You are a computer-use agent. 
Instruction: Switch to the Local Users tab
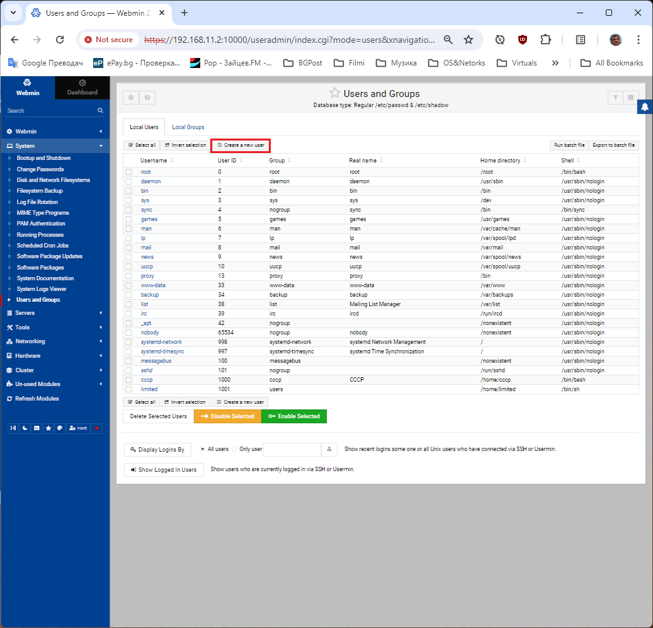coord(144,127)
